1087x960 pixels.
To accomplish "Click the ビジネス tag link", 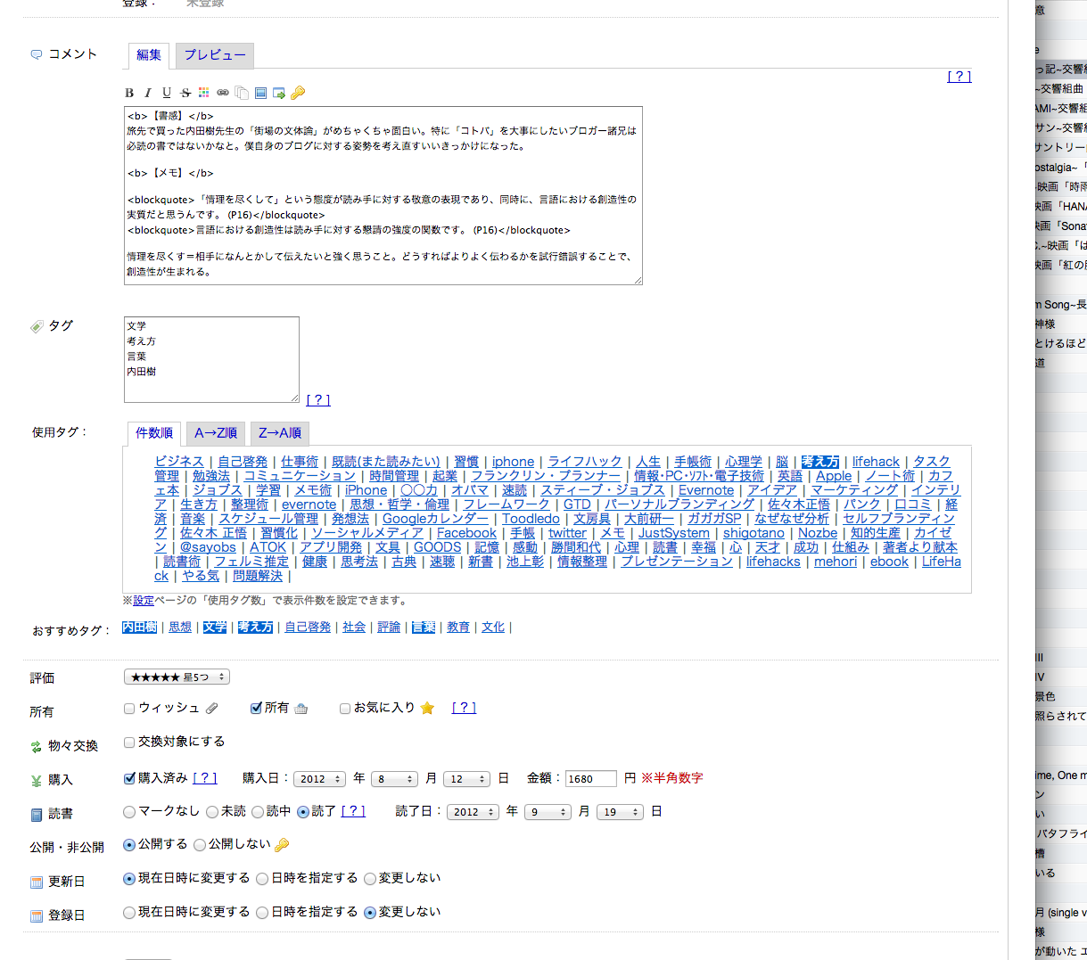I will (x=179, y=462).
